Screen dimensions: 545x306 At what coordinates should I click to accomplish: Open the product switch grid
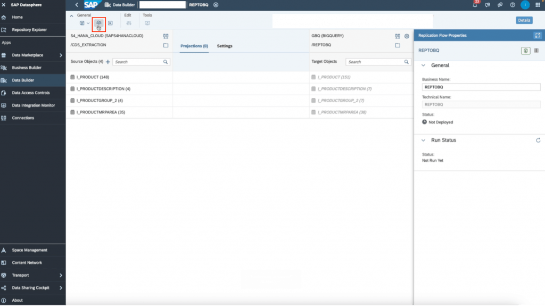538,5
